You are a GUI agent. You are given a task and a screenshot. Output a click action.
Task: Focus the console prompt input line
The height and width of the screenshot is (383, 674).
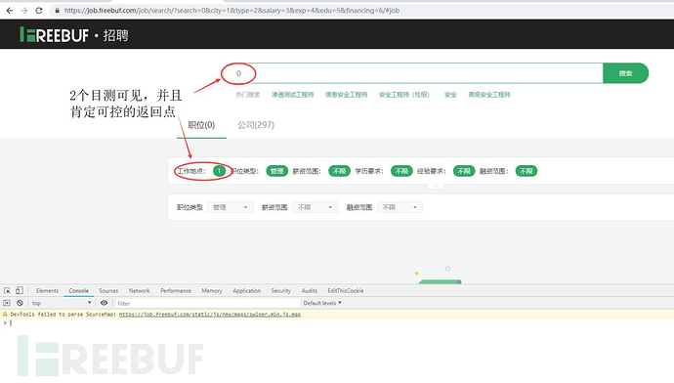pos(340,322)
